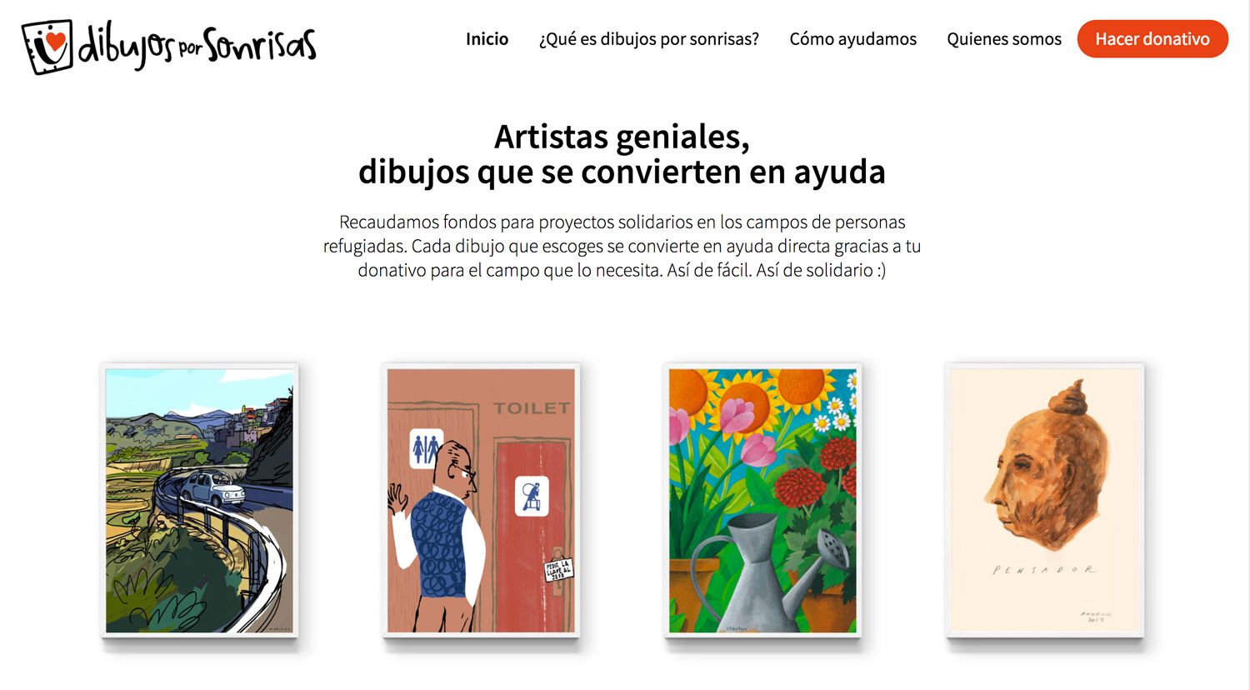Go to the Inicio menu item
Image resolution: width=1250 pixels, height=690 pixels.
tap(487, 39)
